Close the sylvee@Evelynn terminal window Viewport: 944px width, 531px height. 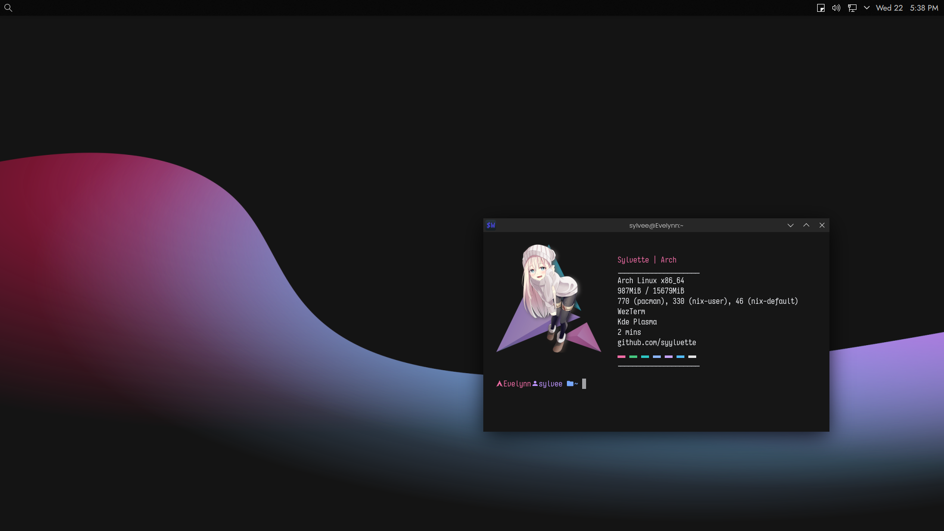tap(822, 225)
